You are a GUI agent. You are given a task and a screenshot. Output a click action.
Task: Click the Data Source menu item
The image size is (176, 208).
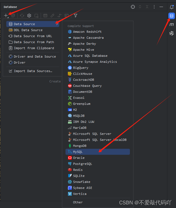click(33, 24)
